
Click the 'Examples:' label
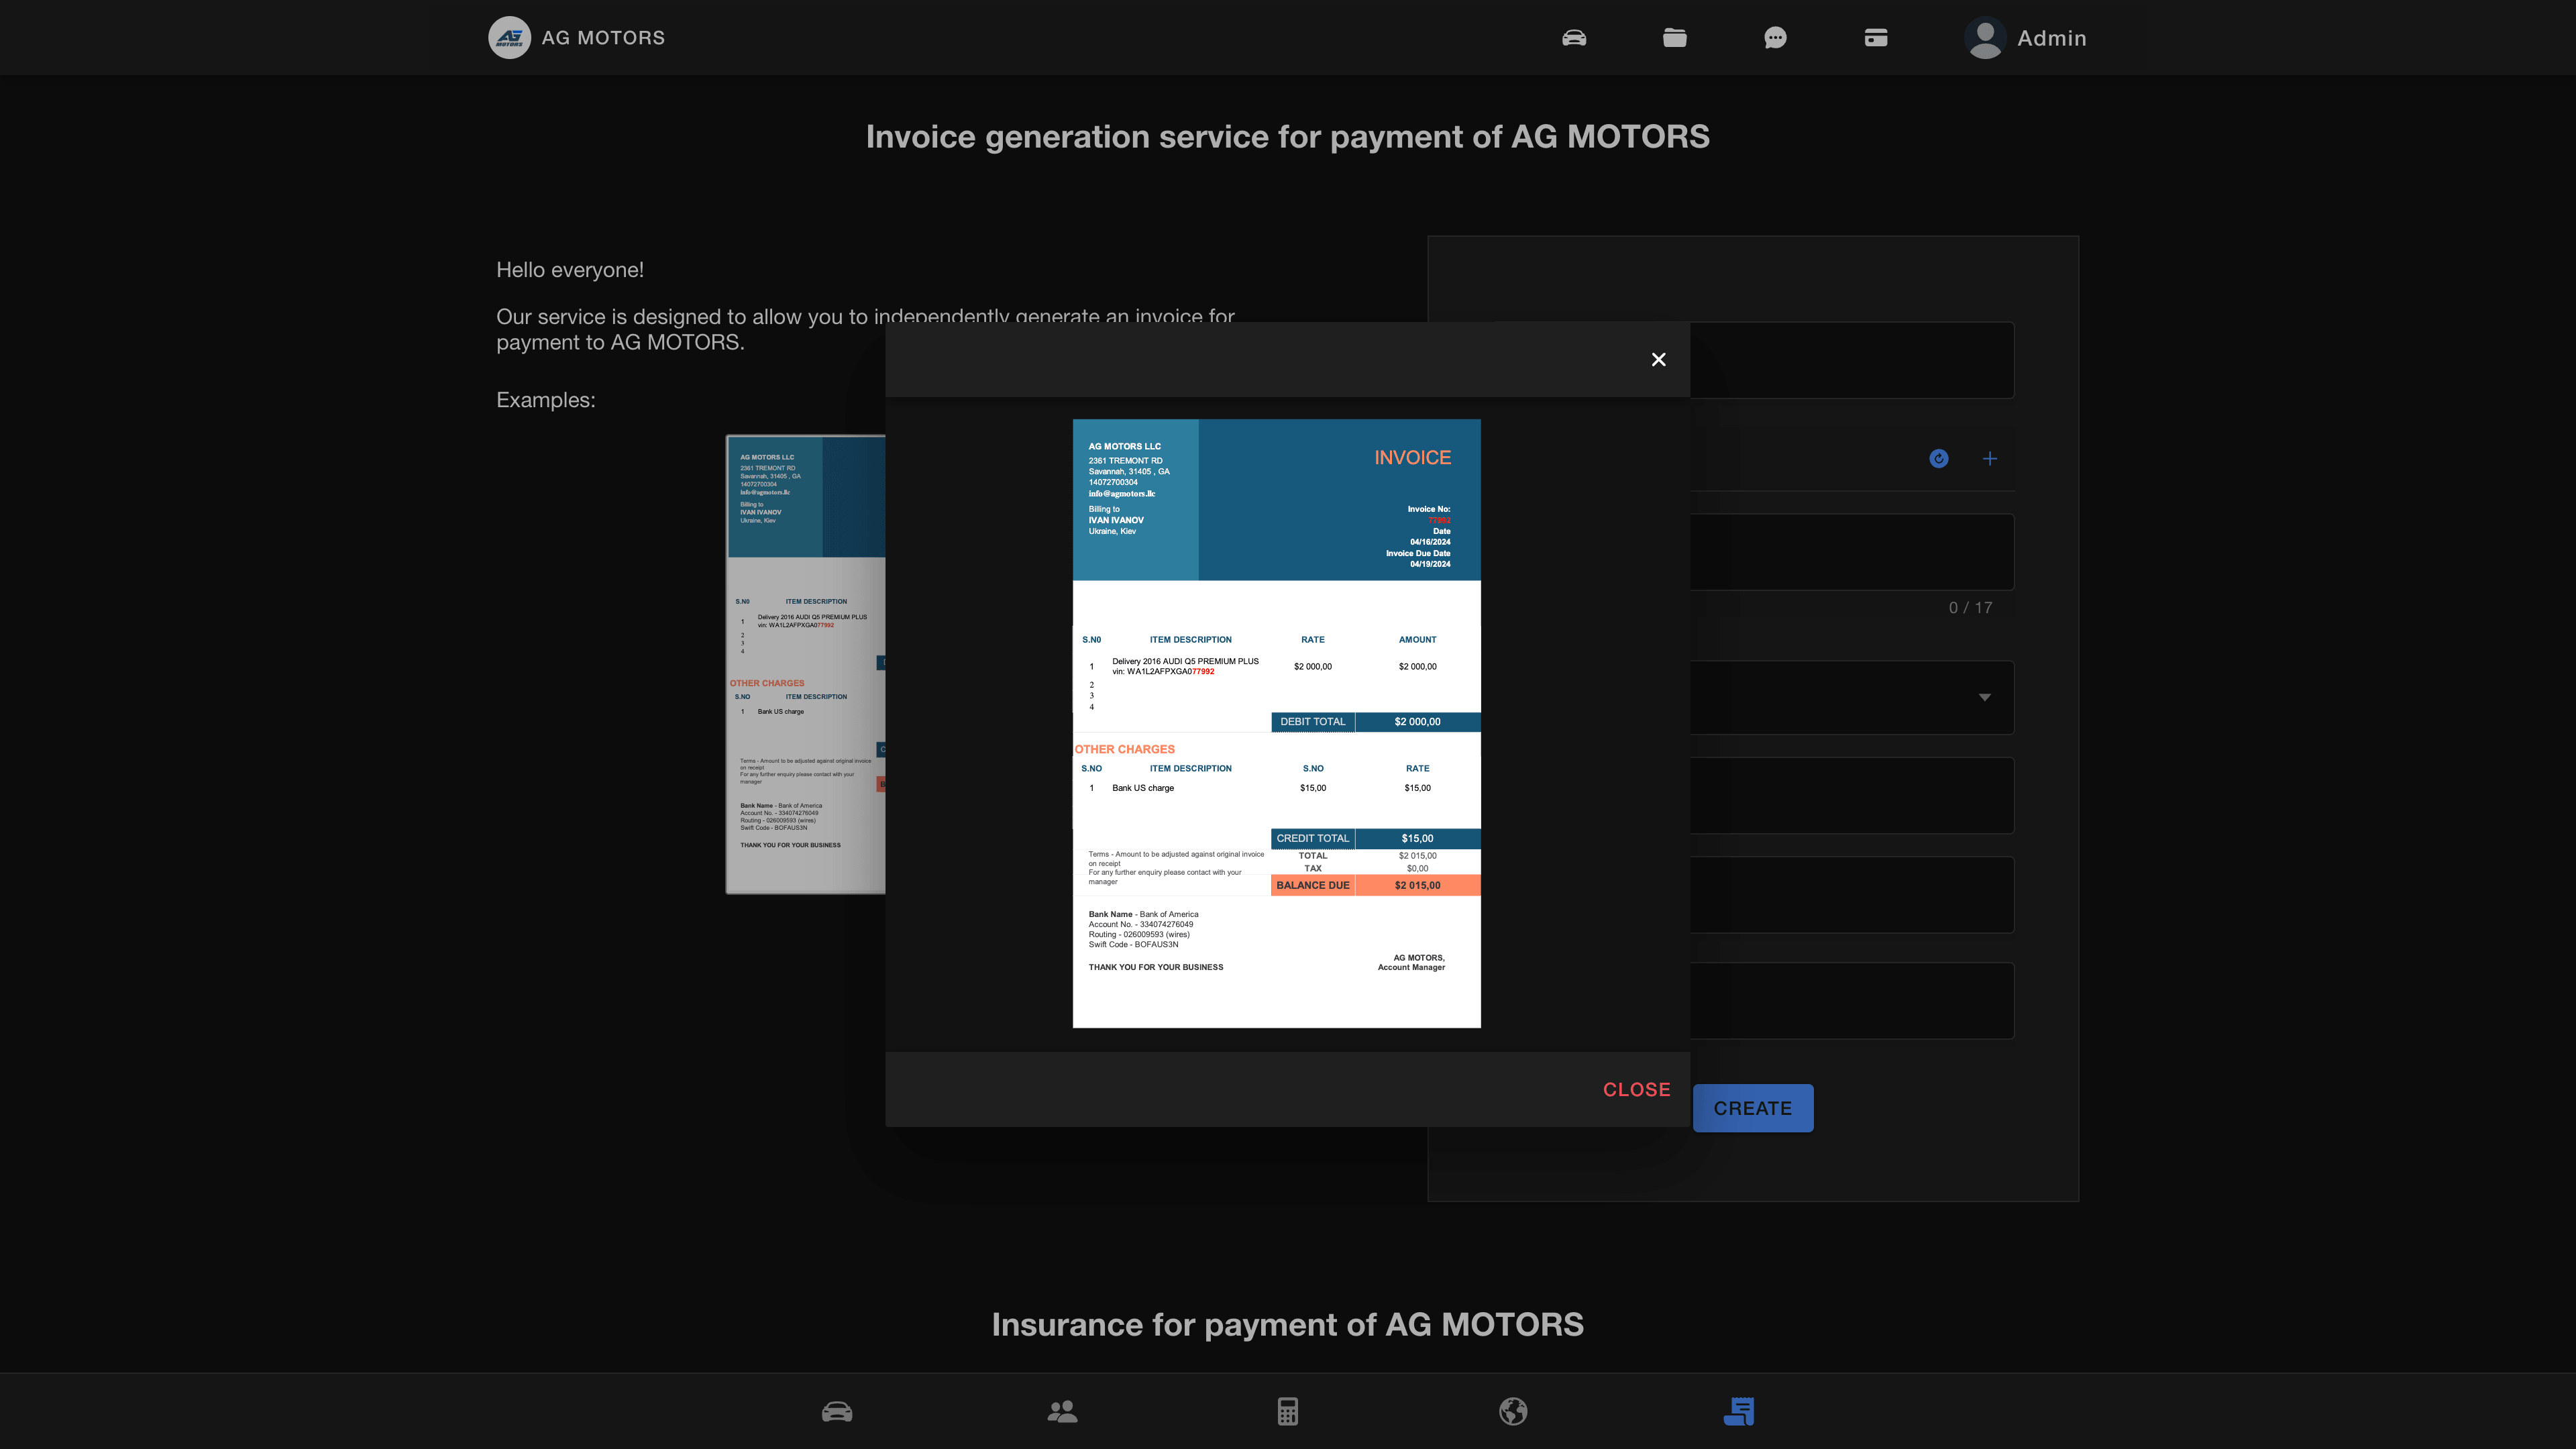[x=546, y=400]
